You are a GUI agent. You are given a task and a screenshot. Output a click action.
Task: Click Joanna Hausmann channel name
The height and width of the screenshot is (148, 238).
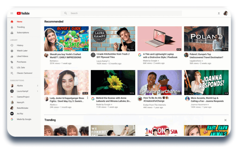199,105
